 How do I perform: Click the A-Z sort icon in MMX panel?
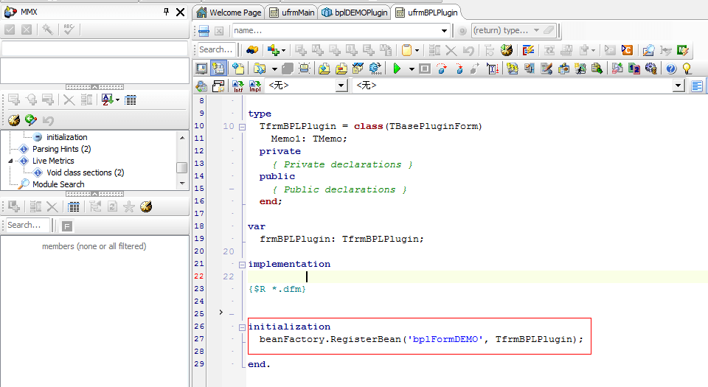click(x=107, y=100)
